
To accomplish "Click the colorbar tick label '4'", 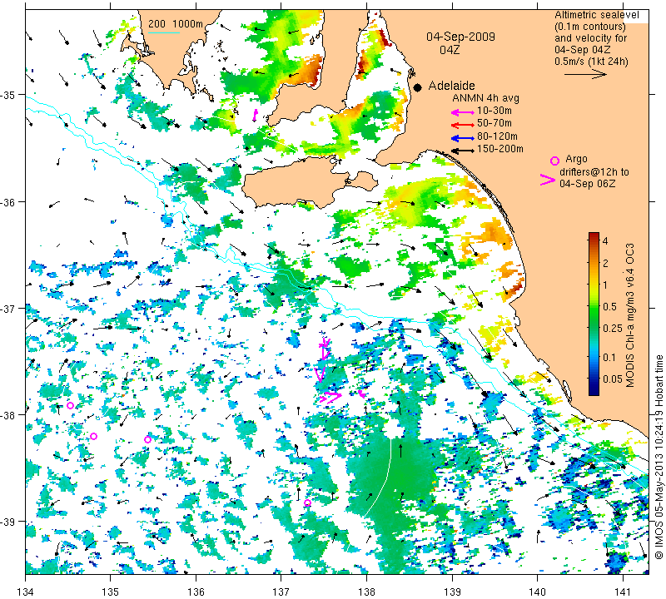I will tap(606, 241).
